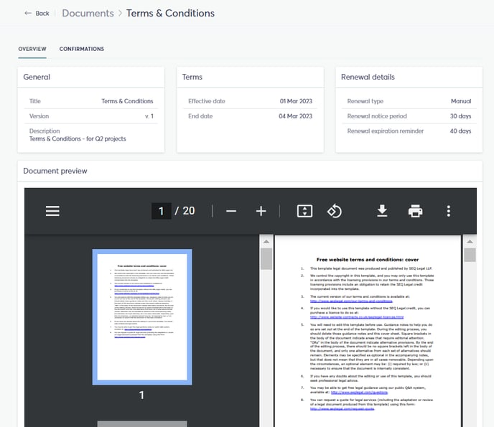494x427 pixels.
Task: Open the website-contracts licences link
Action: tap(357, 316)
